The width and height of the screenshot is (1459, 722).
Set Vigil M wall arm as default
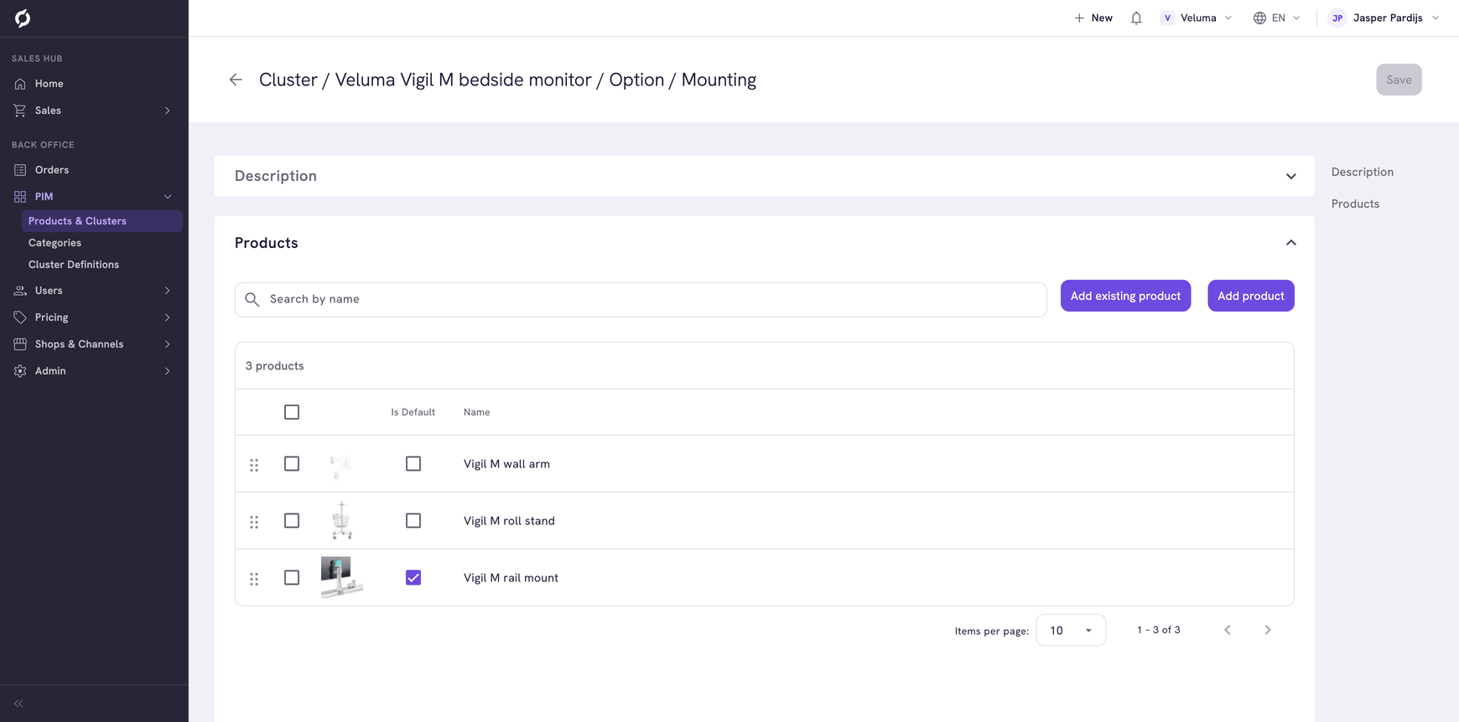pos(413,464)
